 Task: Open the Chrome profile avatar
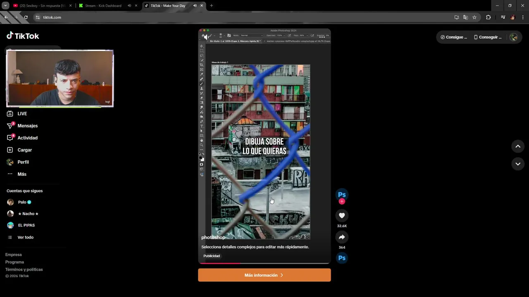[513, 17]
